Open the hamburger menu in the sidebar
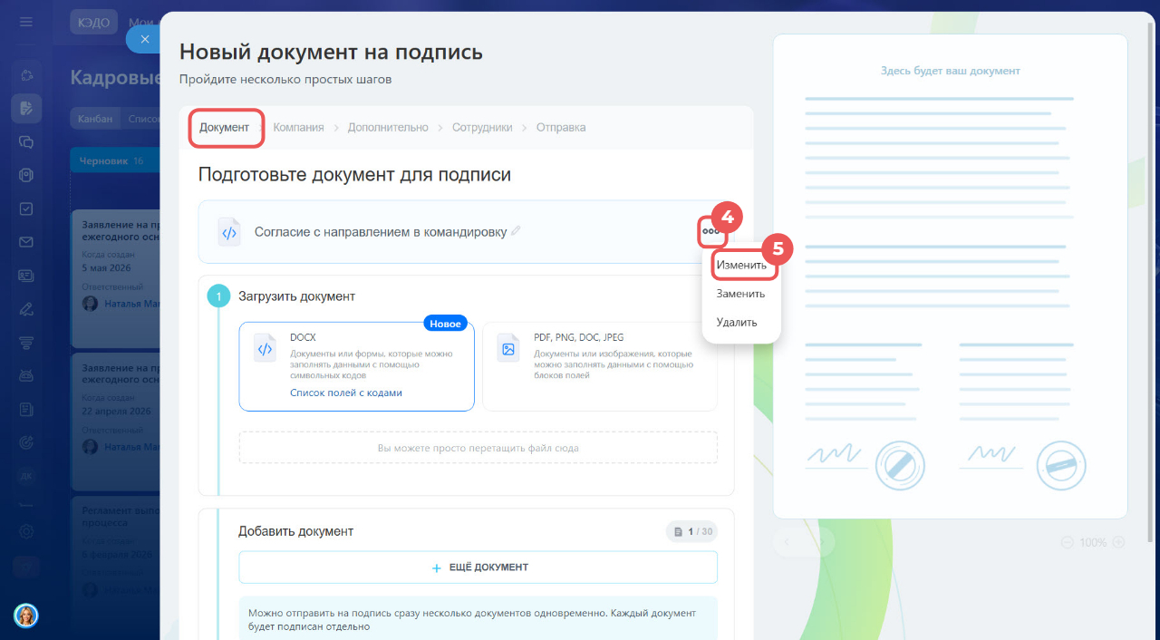This screenshot has height=640, width=1160. [26, 22]
